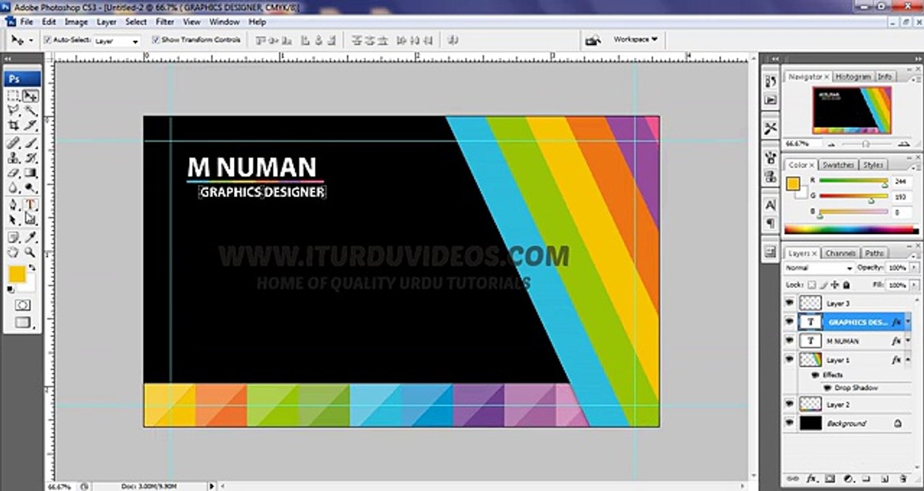This screenshot has height=491, width=924.
Task: Switch to the Histogram tab
Action: pos(853,77)
